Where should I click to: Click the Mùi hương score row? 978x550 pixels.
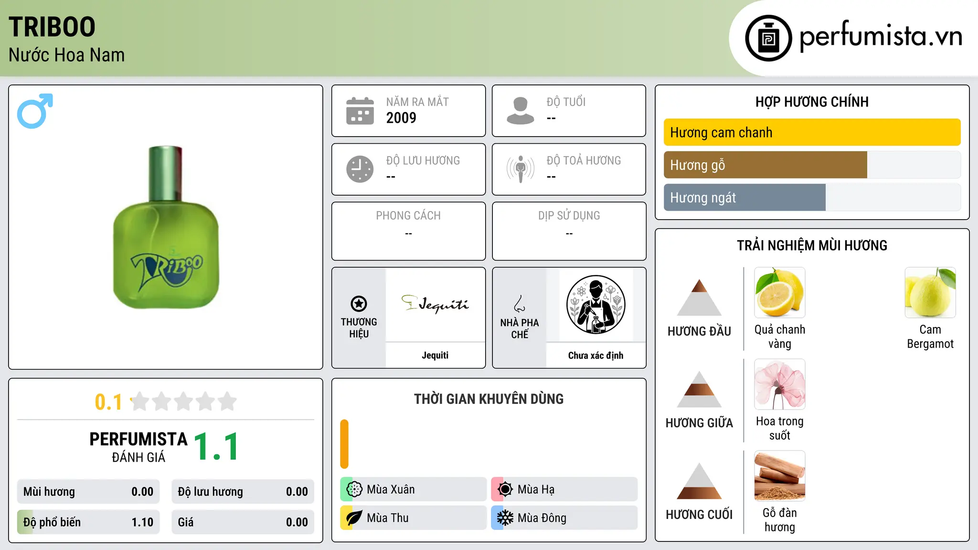coord(88,492)
